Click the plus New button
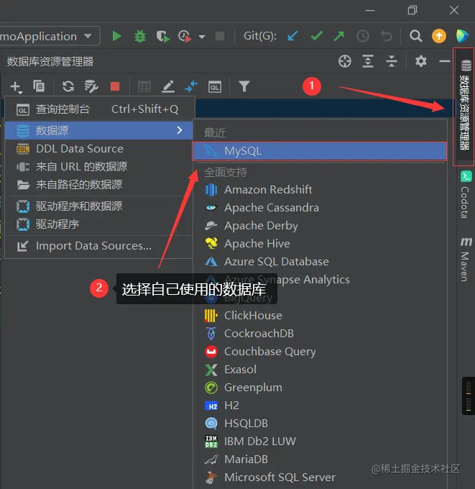 coord(16,87)
